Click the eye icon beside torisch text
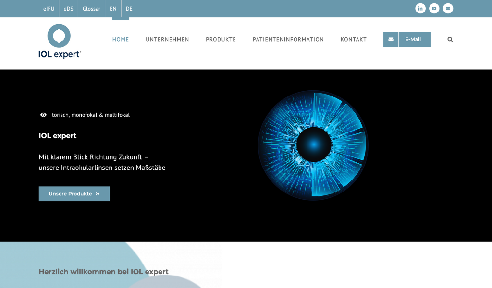Image resolution: width=492 pixels, height=288 pixels. [43, 115]
